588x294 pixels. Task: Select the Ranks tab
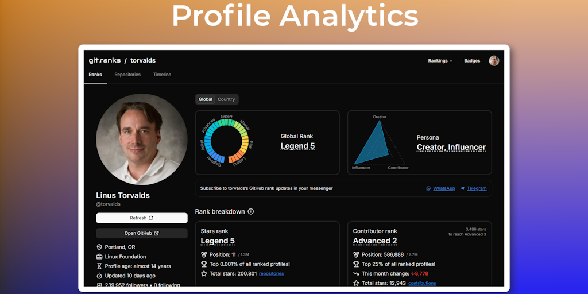pyautogui.click(x=95, y=75)
